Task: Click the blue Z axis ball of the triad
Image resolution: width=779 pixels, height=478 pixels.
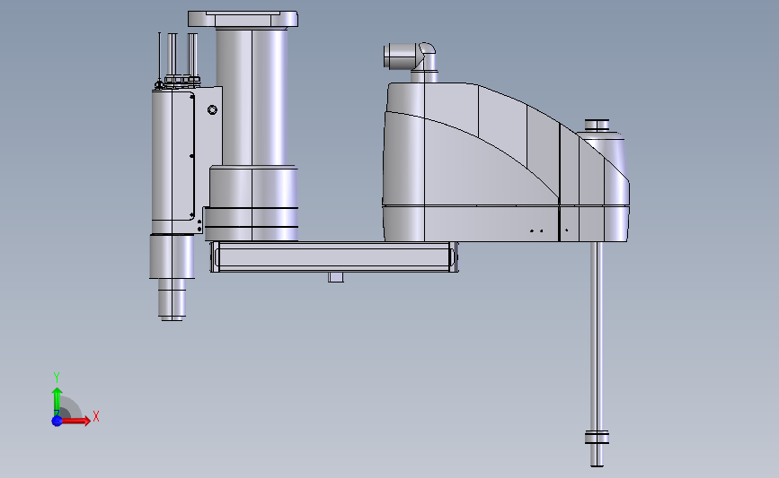Action: tap(57, 421)
